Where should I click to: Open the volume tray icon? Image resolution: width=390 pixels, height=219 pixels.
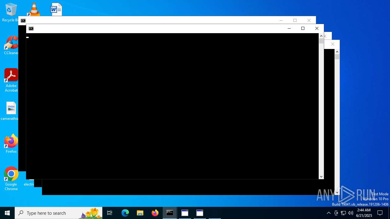pyautogui.click(x=351, y=213)
